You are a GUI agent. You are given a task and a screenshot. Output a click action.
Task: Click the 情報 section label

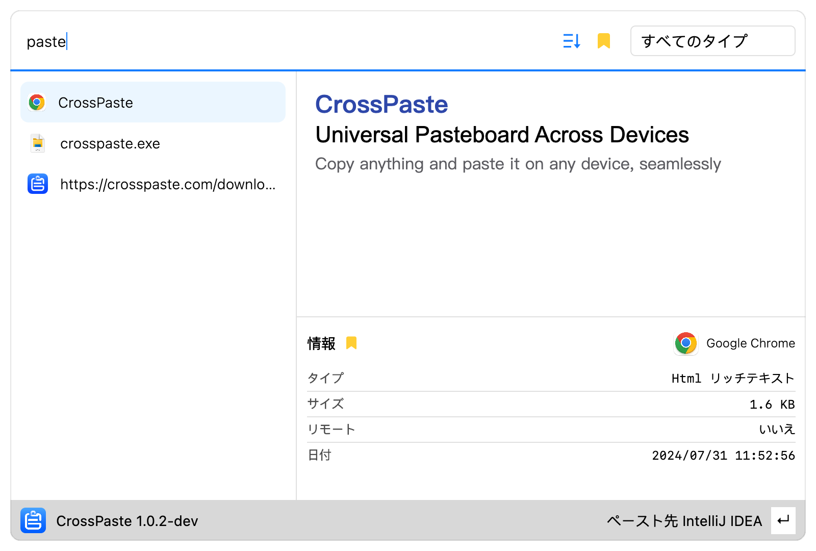click(x=321, y=343)
